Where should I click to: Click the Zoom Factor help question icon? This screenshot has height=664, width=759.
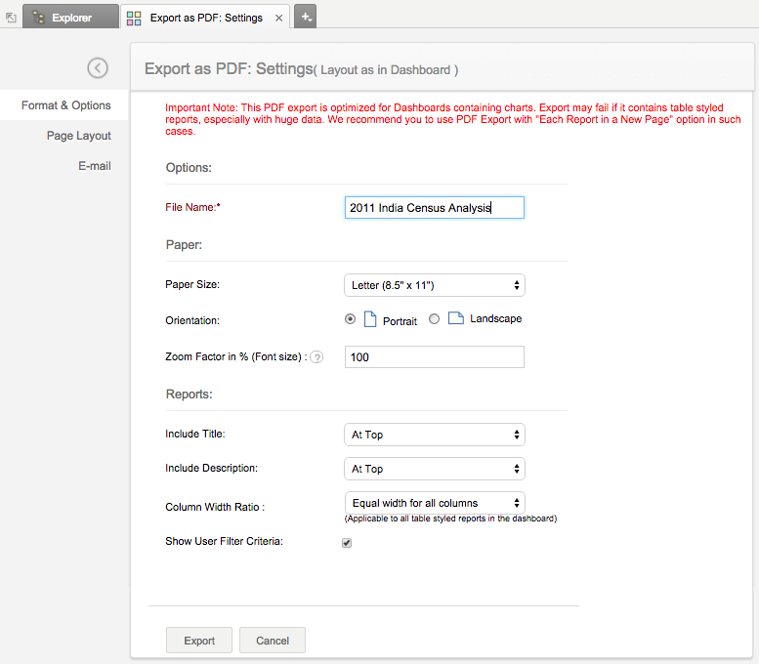click(x=316, y=357)
